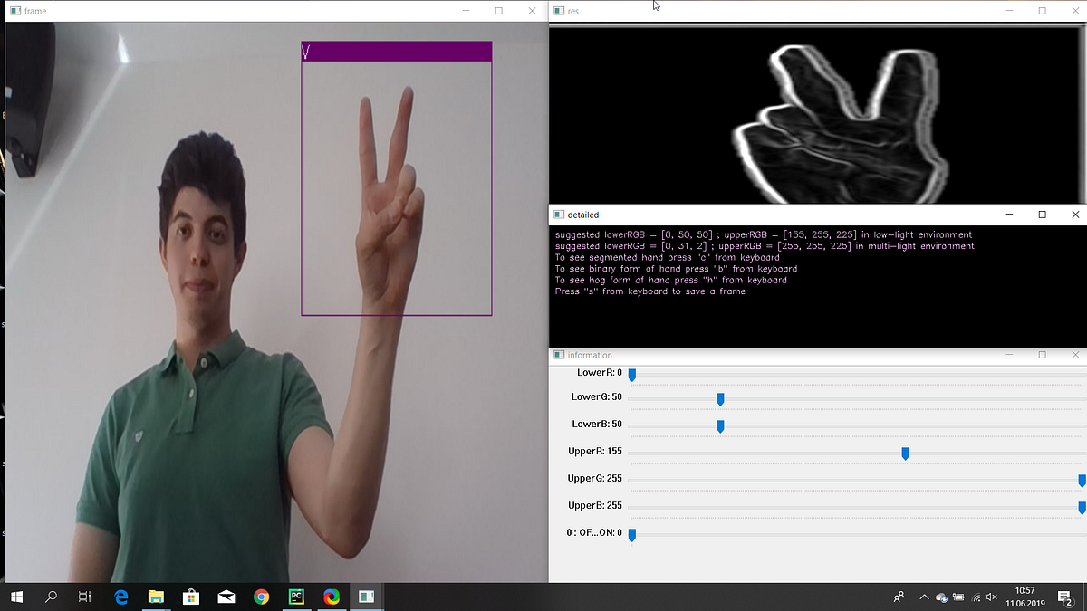
Task: Move the LowerG slider handle
Action: (x=719, y=398)
